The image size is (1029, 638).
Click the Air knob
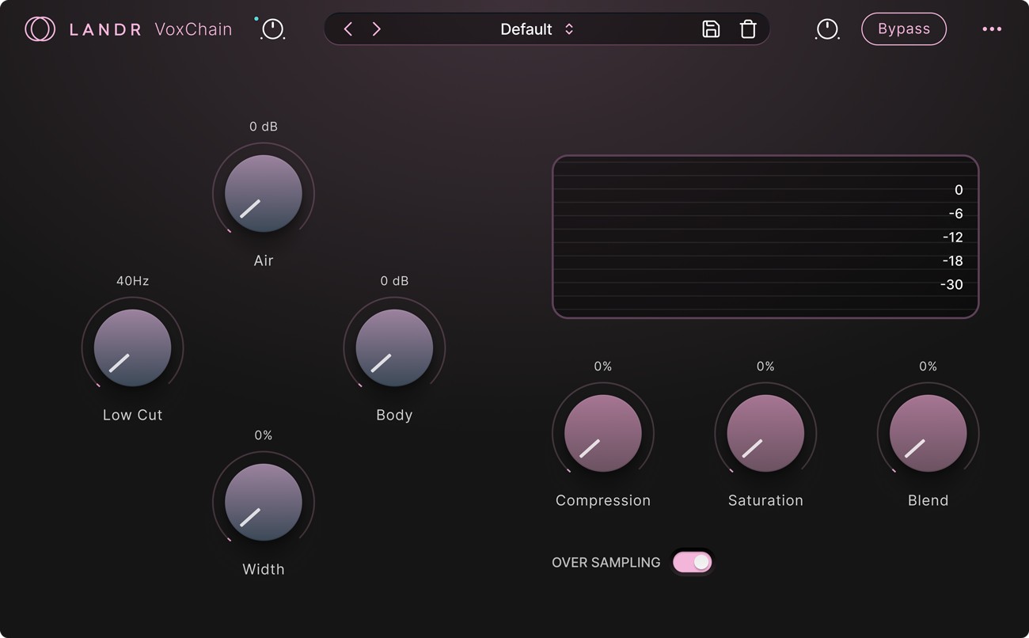point(264,194)
